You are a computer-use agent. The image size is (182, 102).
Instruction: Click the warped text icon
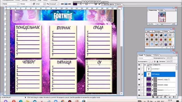click(x=81, y=4)
